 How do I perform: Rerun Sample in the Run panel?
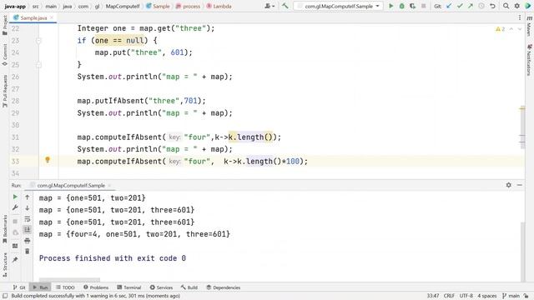pos(15,197)
